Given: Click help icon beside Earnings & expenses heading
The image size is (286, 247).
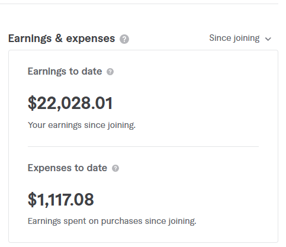Looking at the screenshot, I should [x=124, y=39].
